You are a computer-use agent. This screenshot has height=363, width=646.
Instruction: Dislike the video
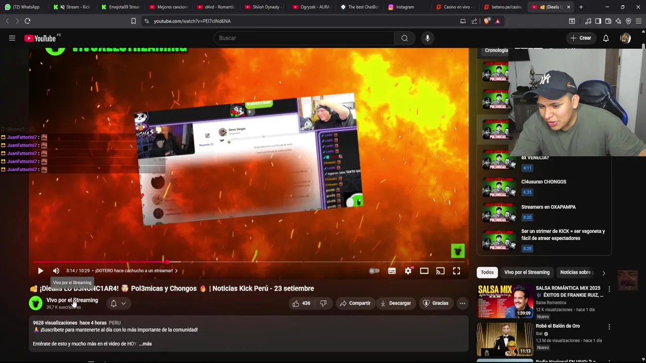point(324,303)
